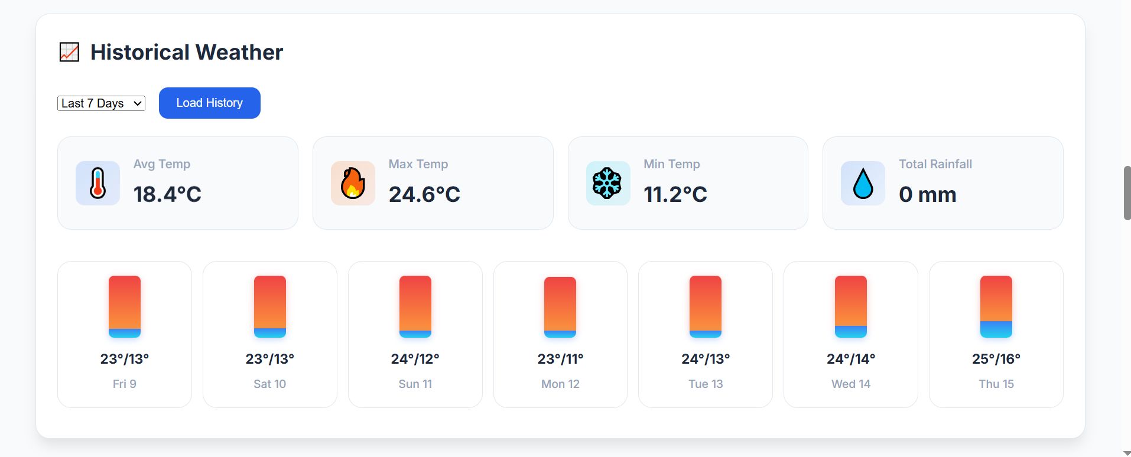Click the Thu 15 temperature bar
Screen dimensions: 1131x457
[996, 306]
